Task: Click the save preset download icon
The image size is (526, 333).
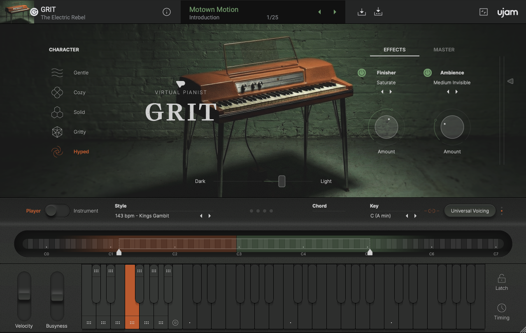Action: tap(362, 12)
